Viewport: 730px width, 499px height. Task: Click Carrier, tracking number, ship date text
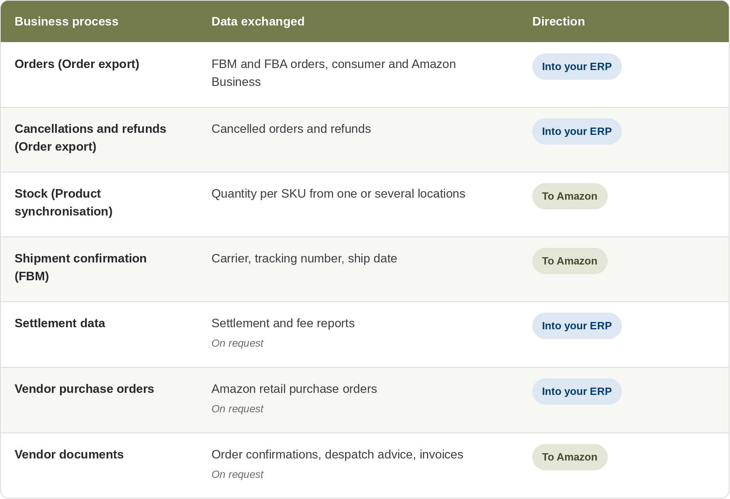pyautogui.click(x=304, y=258)
